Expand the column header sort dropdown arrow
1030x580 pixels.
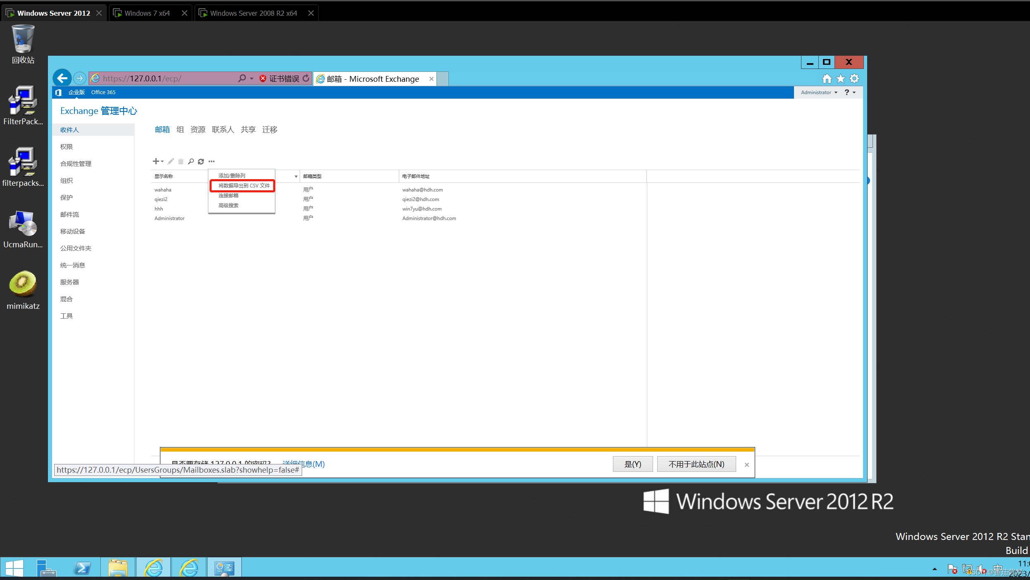click(296, 176)
